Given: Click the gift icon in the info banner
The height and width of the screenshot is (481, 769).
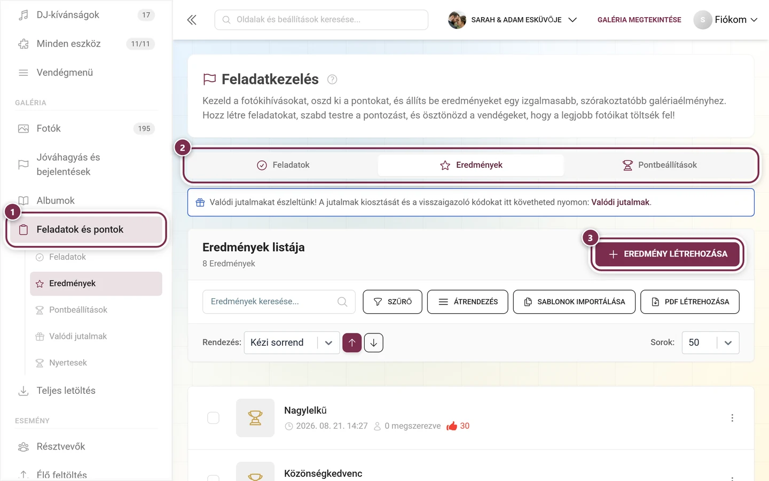Looking at the screenshot, I should click(200, 203).
